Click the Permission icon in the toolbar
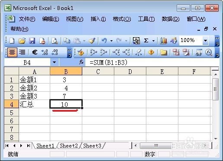The image size is (223, 161). coord(42,41)
